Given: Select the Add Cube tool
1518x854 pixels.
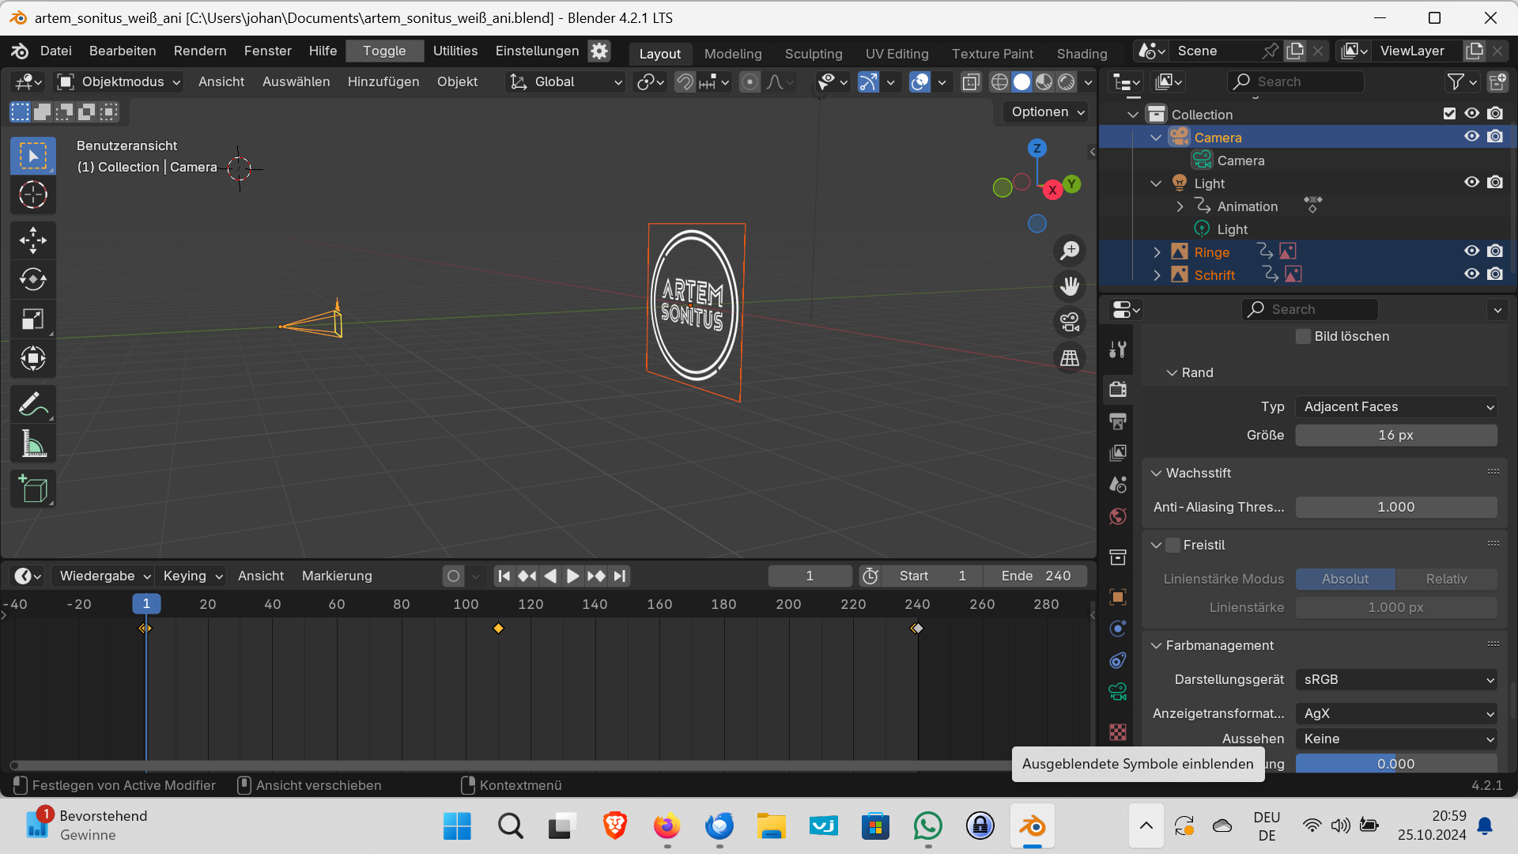Looking at the screenshot, I should coord(32,489).
